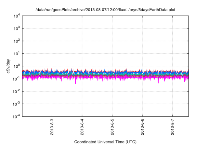
Task: Click the 2013-8-3 date tick label
Action: coord(52,127)
